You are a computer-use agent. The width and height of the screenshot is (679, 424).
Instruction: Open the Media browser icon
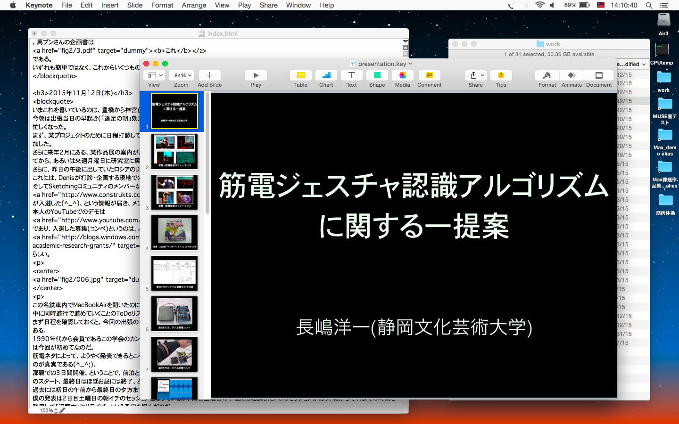tap(402, 75)
